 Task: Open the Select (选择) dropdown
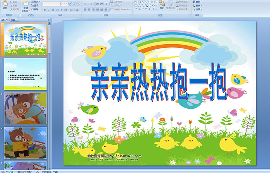(197, 9)
